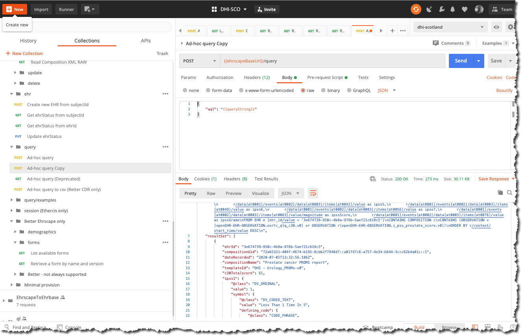Open the request tabs ellipsis options menu
522x336 pixels.
[403, 31]
